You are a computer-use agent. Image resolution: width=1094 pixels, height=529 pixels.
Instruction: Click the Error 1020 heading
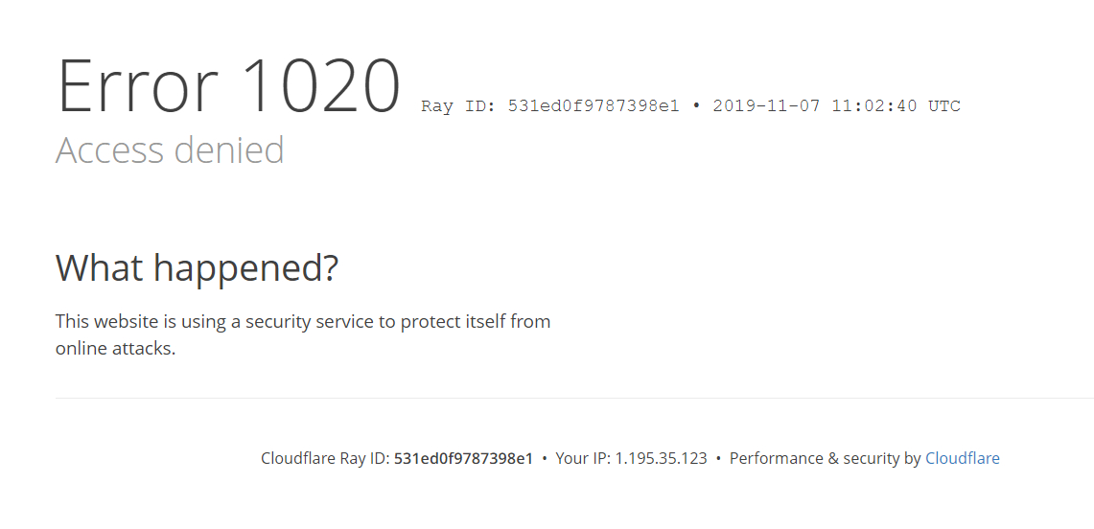pyautogui.click(x=228, y=85)
